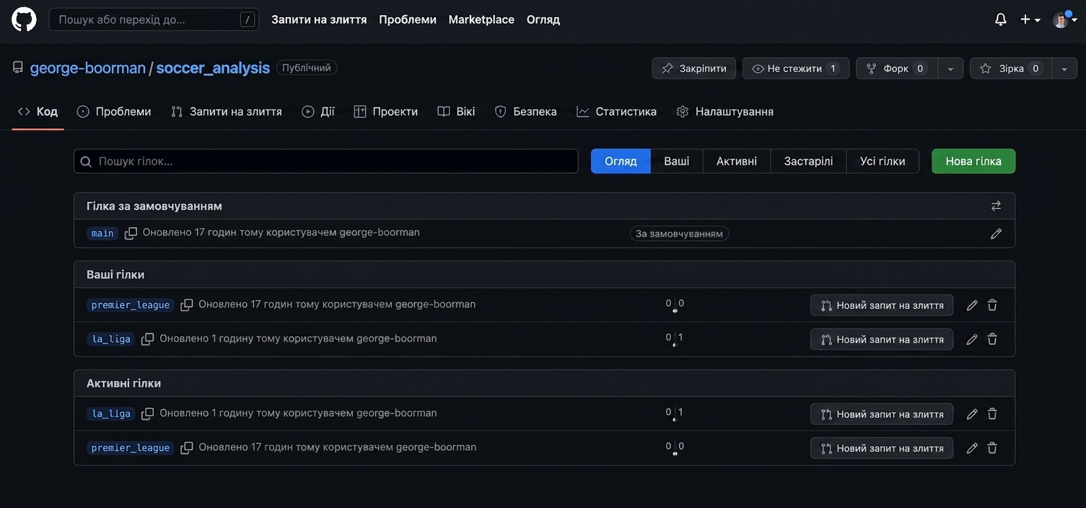Edit the main branch with pencil icon
The height and width of the screenshot is (508, 1086).
[996, 234]
